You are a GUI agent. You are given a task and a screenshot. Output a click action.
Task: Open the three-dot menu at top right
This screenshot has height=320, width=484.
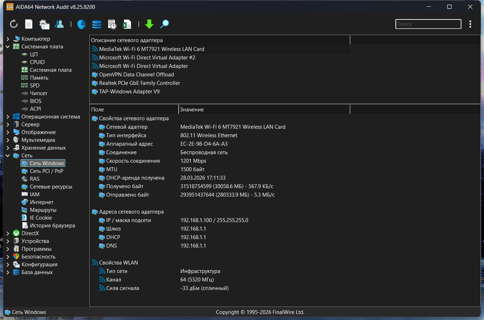[470, 24]
